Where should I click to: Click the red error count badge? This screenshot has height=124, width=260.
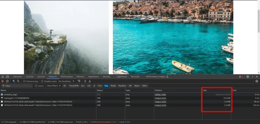241,77
